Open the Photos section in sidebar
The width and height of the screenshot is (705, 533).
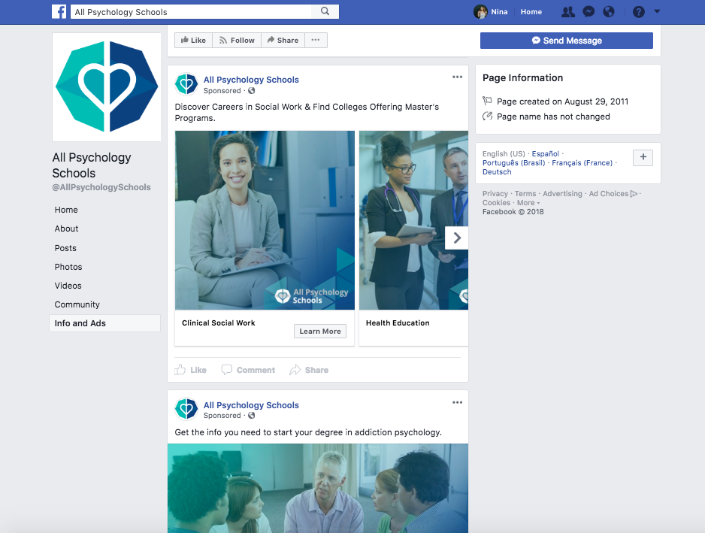click(x=68, y=267)
